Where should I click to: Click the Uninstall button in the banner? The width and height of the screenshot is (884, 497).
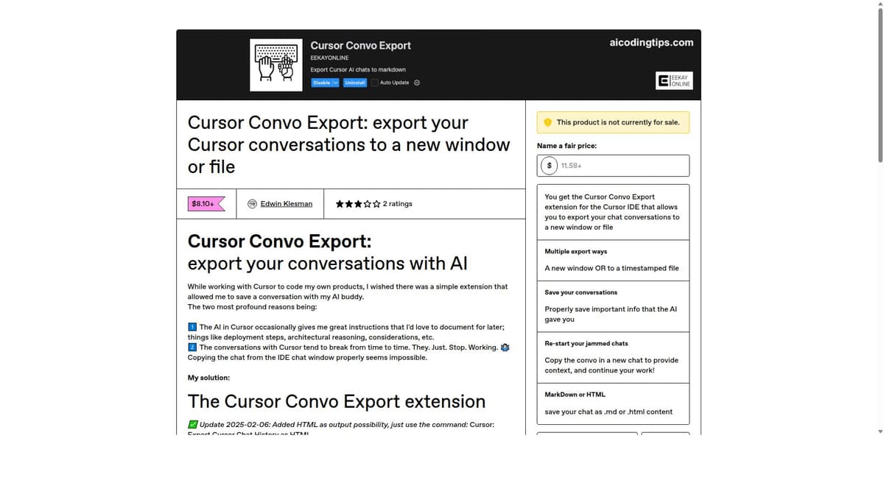tap(355, 82)
